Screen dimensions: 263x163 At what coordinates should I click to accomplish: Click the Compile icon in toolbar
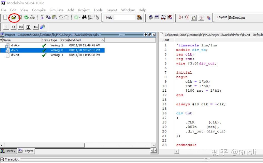tap(151, 17)
